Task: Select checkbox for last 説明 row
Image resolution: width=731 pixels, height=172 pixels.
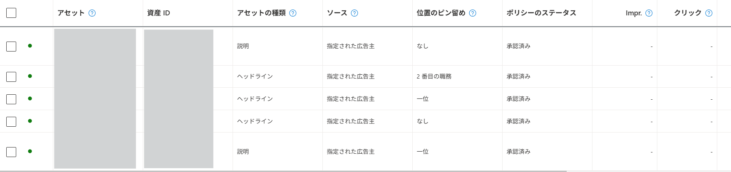Action: [11, 152]
